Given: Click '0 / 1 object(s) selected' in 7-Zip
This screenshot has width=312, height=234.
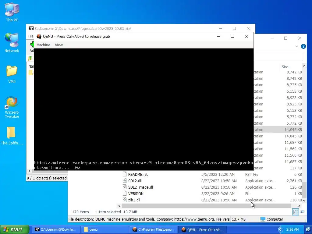Looking at the screenshot, I should [x=47, y=178].
